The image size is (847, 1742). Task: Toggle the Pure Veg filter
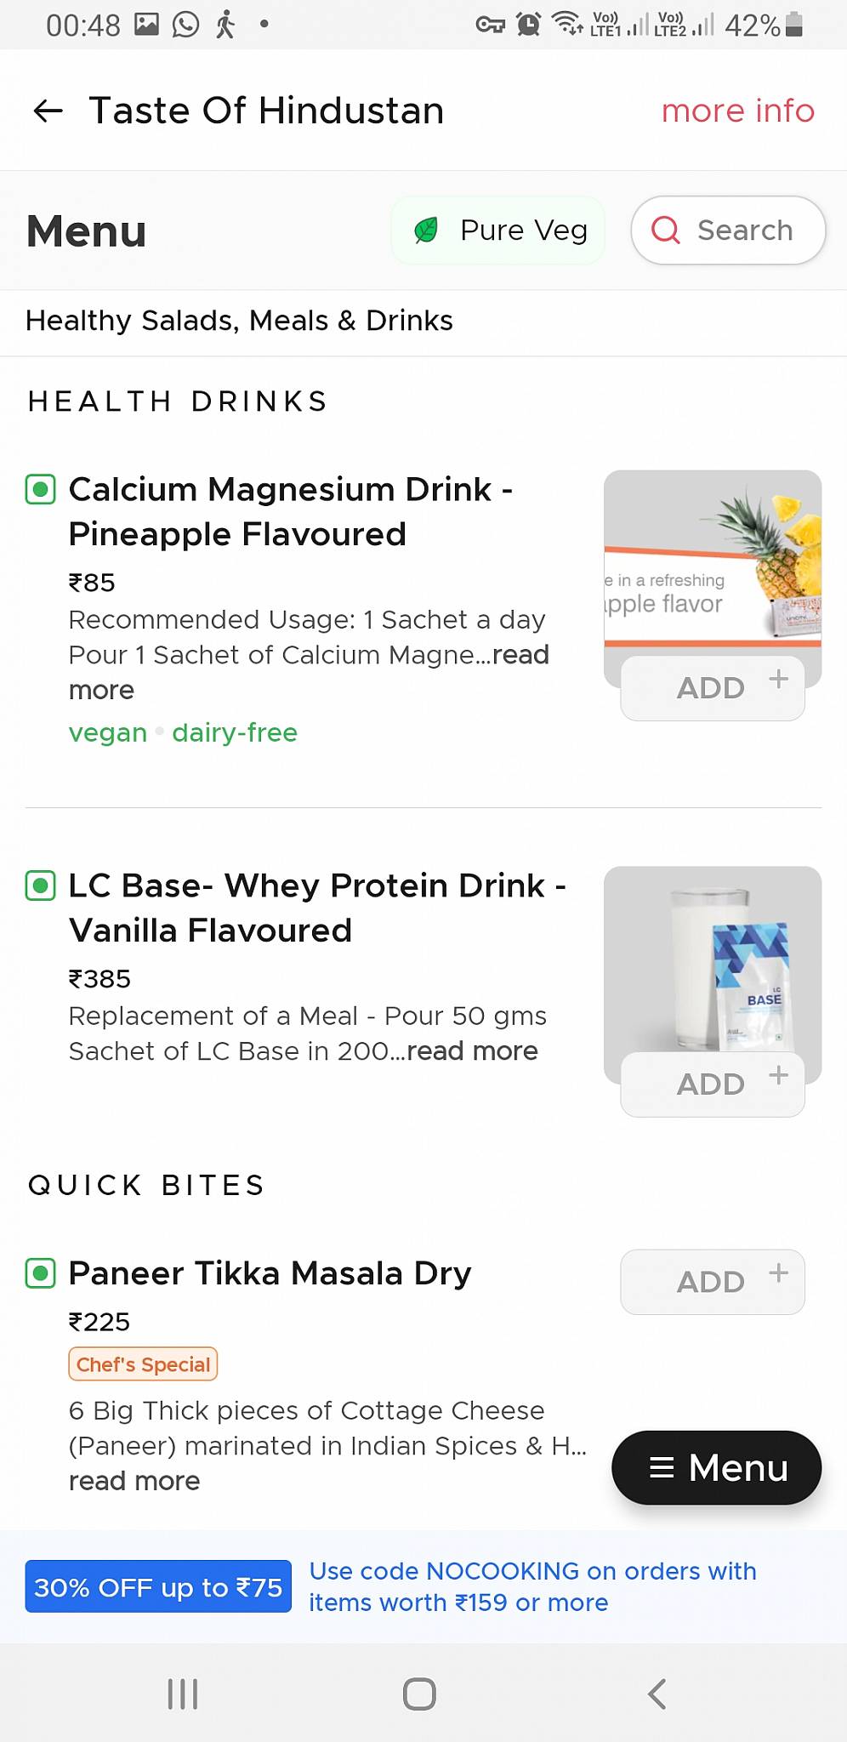(x=498, y=231)
